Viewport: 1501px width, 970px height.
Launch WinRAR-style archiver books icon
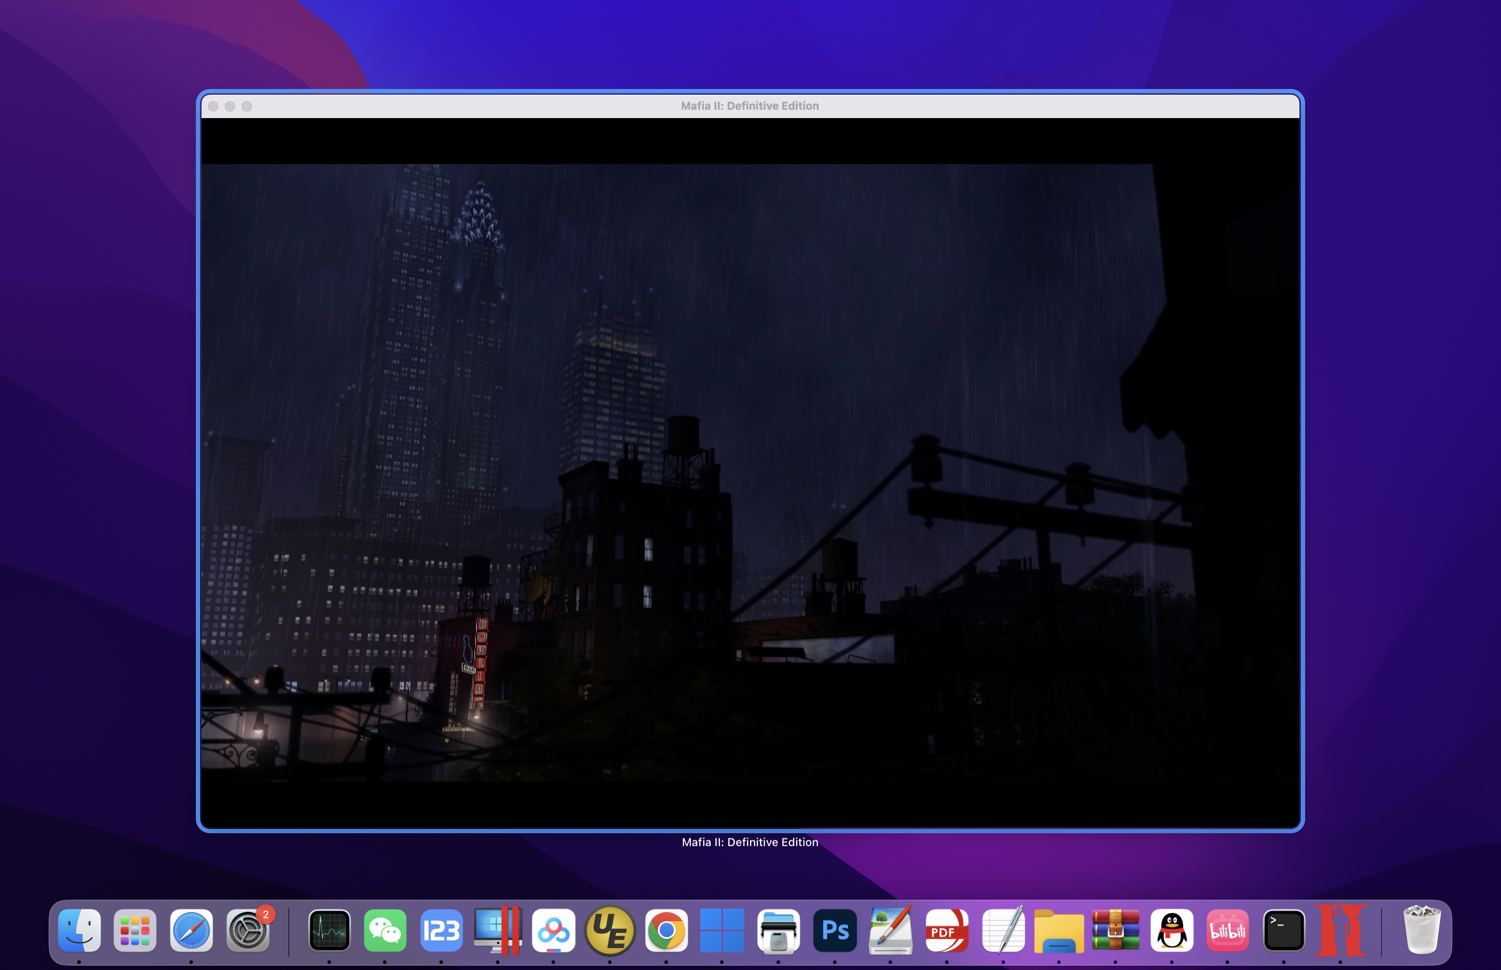[x=1115, y=930]
